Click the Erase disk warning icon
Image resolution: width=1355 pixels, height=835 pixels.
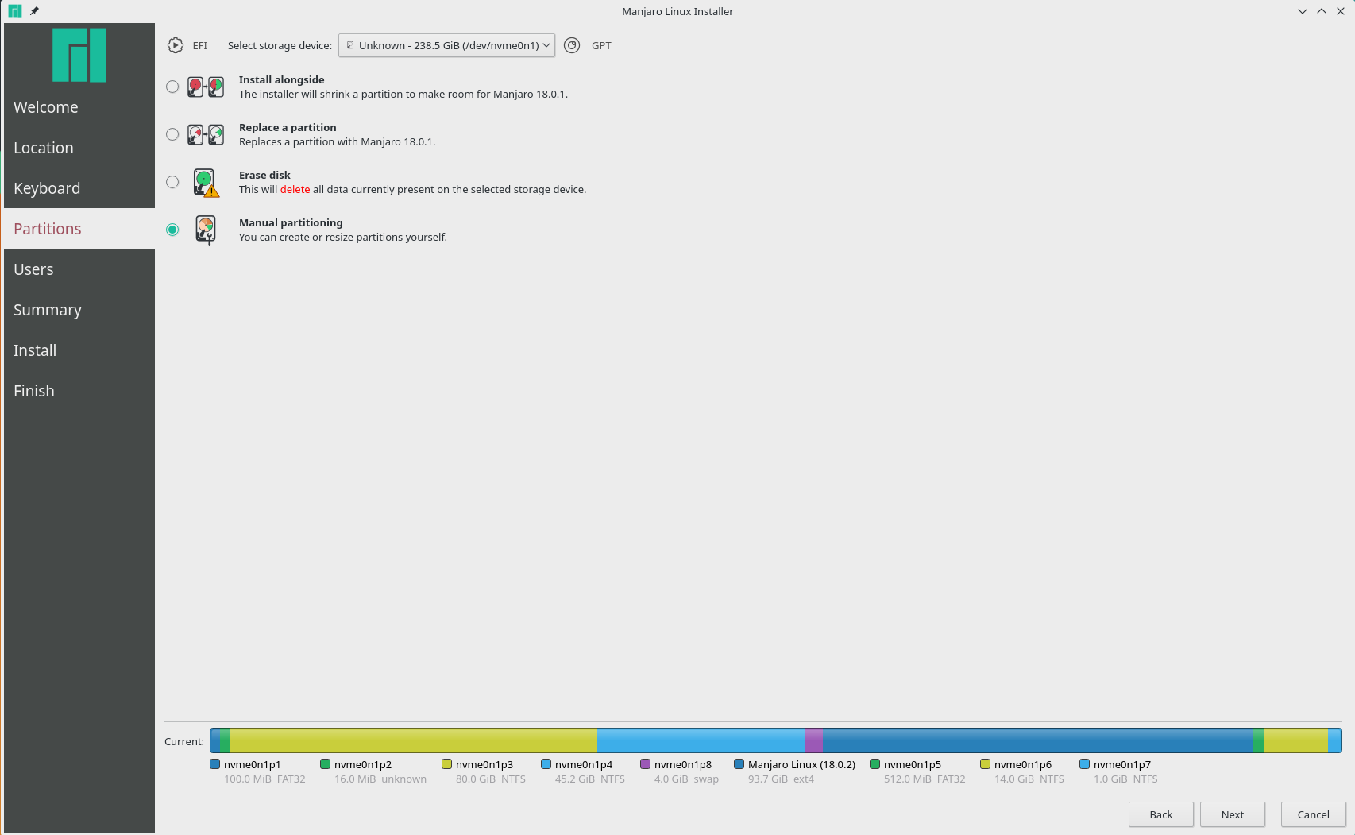(x=206, y=183)
